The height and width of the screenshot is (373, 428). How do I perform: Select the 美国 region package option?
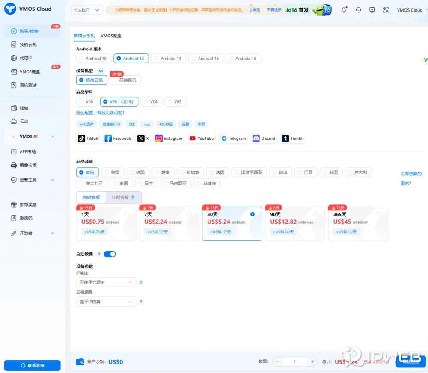coord(113,172)
